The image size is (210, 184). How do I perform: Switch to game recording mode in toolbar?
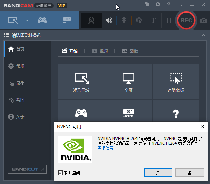(x=42, y=20)
